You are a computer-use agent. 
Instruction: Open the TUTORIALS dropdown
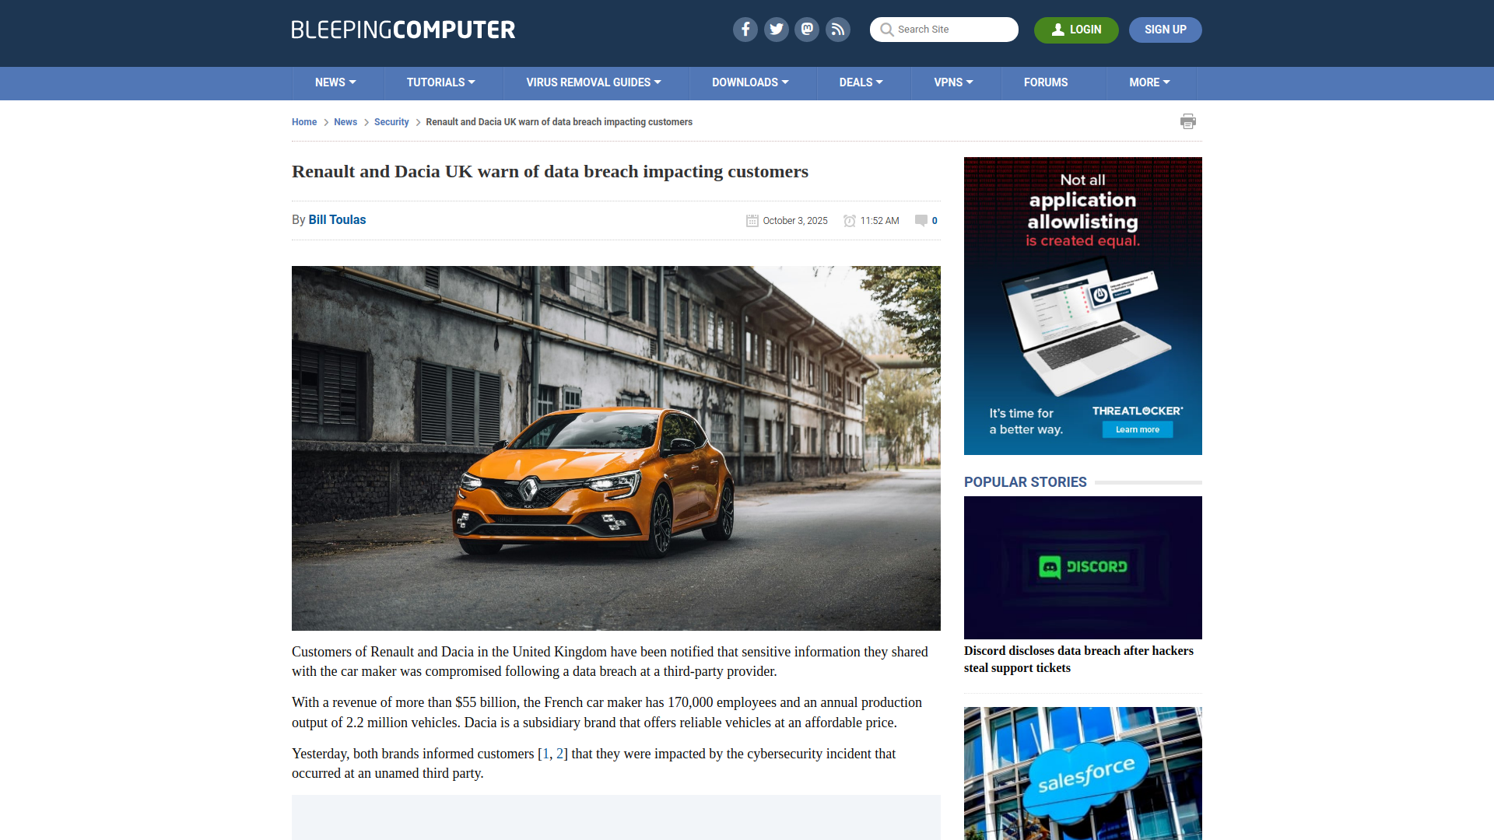[441, 82]
